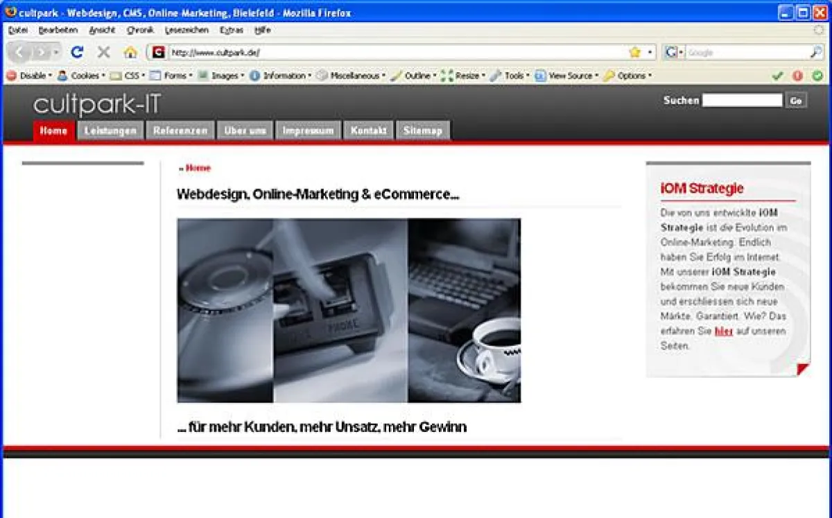Bookmark page with the star icon

coord(634,52)
